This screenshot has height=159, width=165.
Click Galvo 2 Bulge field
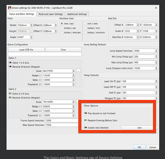58,107
